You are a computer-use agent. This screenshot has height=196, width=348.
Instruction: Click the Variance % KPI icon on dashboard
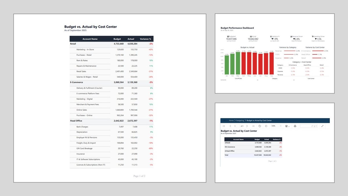(x=271, y=37)
